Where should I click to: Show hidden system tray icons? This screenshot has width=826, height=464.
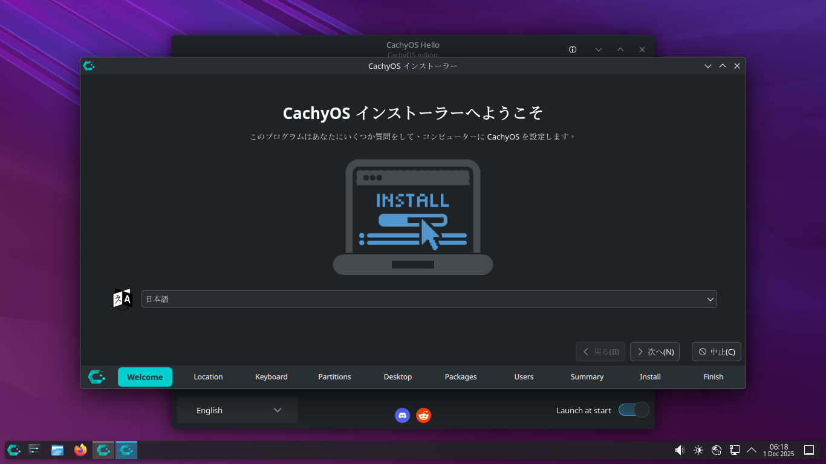(752, 449)
